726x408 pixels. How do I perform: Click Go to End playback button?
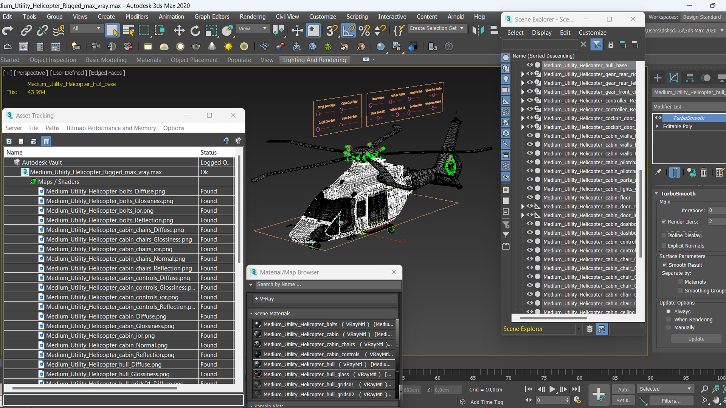[576, 389]
